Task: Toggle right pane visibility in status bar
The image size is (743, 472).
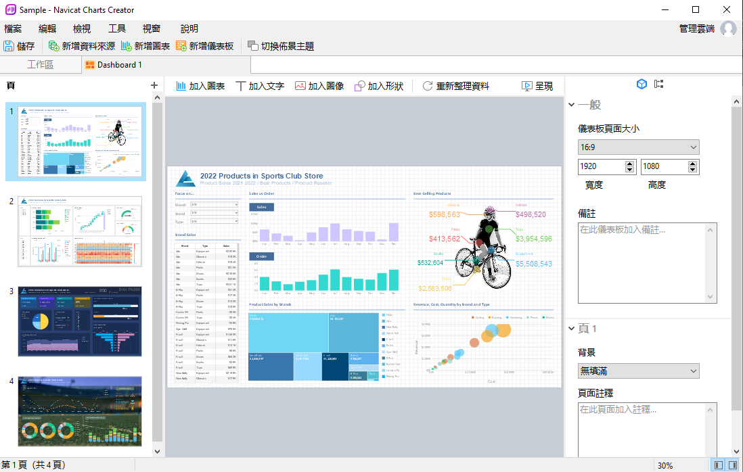Action: tap(731, 465)
